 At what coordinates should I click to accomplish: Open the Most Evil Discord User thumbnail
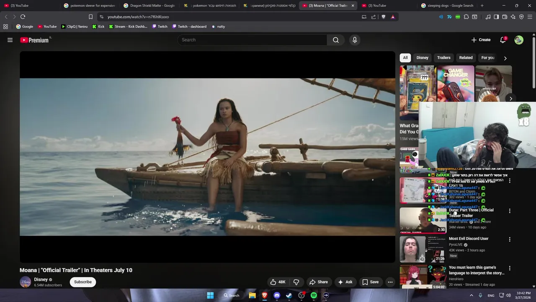click(423, 249)
